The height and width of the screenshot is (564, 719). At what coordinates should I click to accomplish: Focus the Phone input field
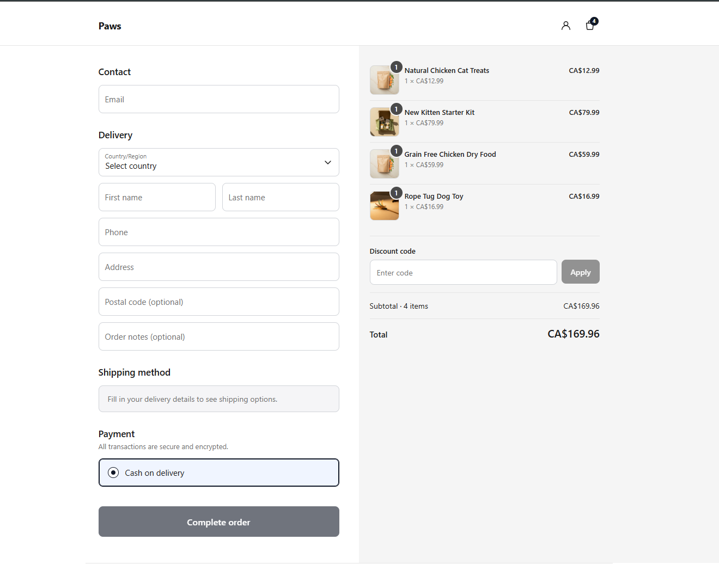click(218, 232)
